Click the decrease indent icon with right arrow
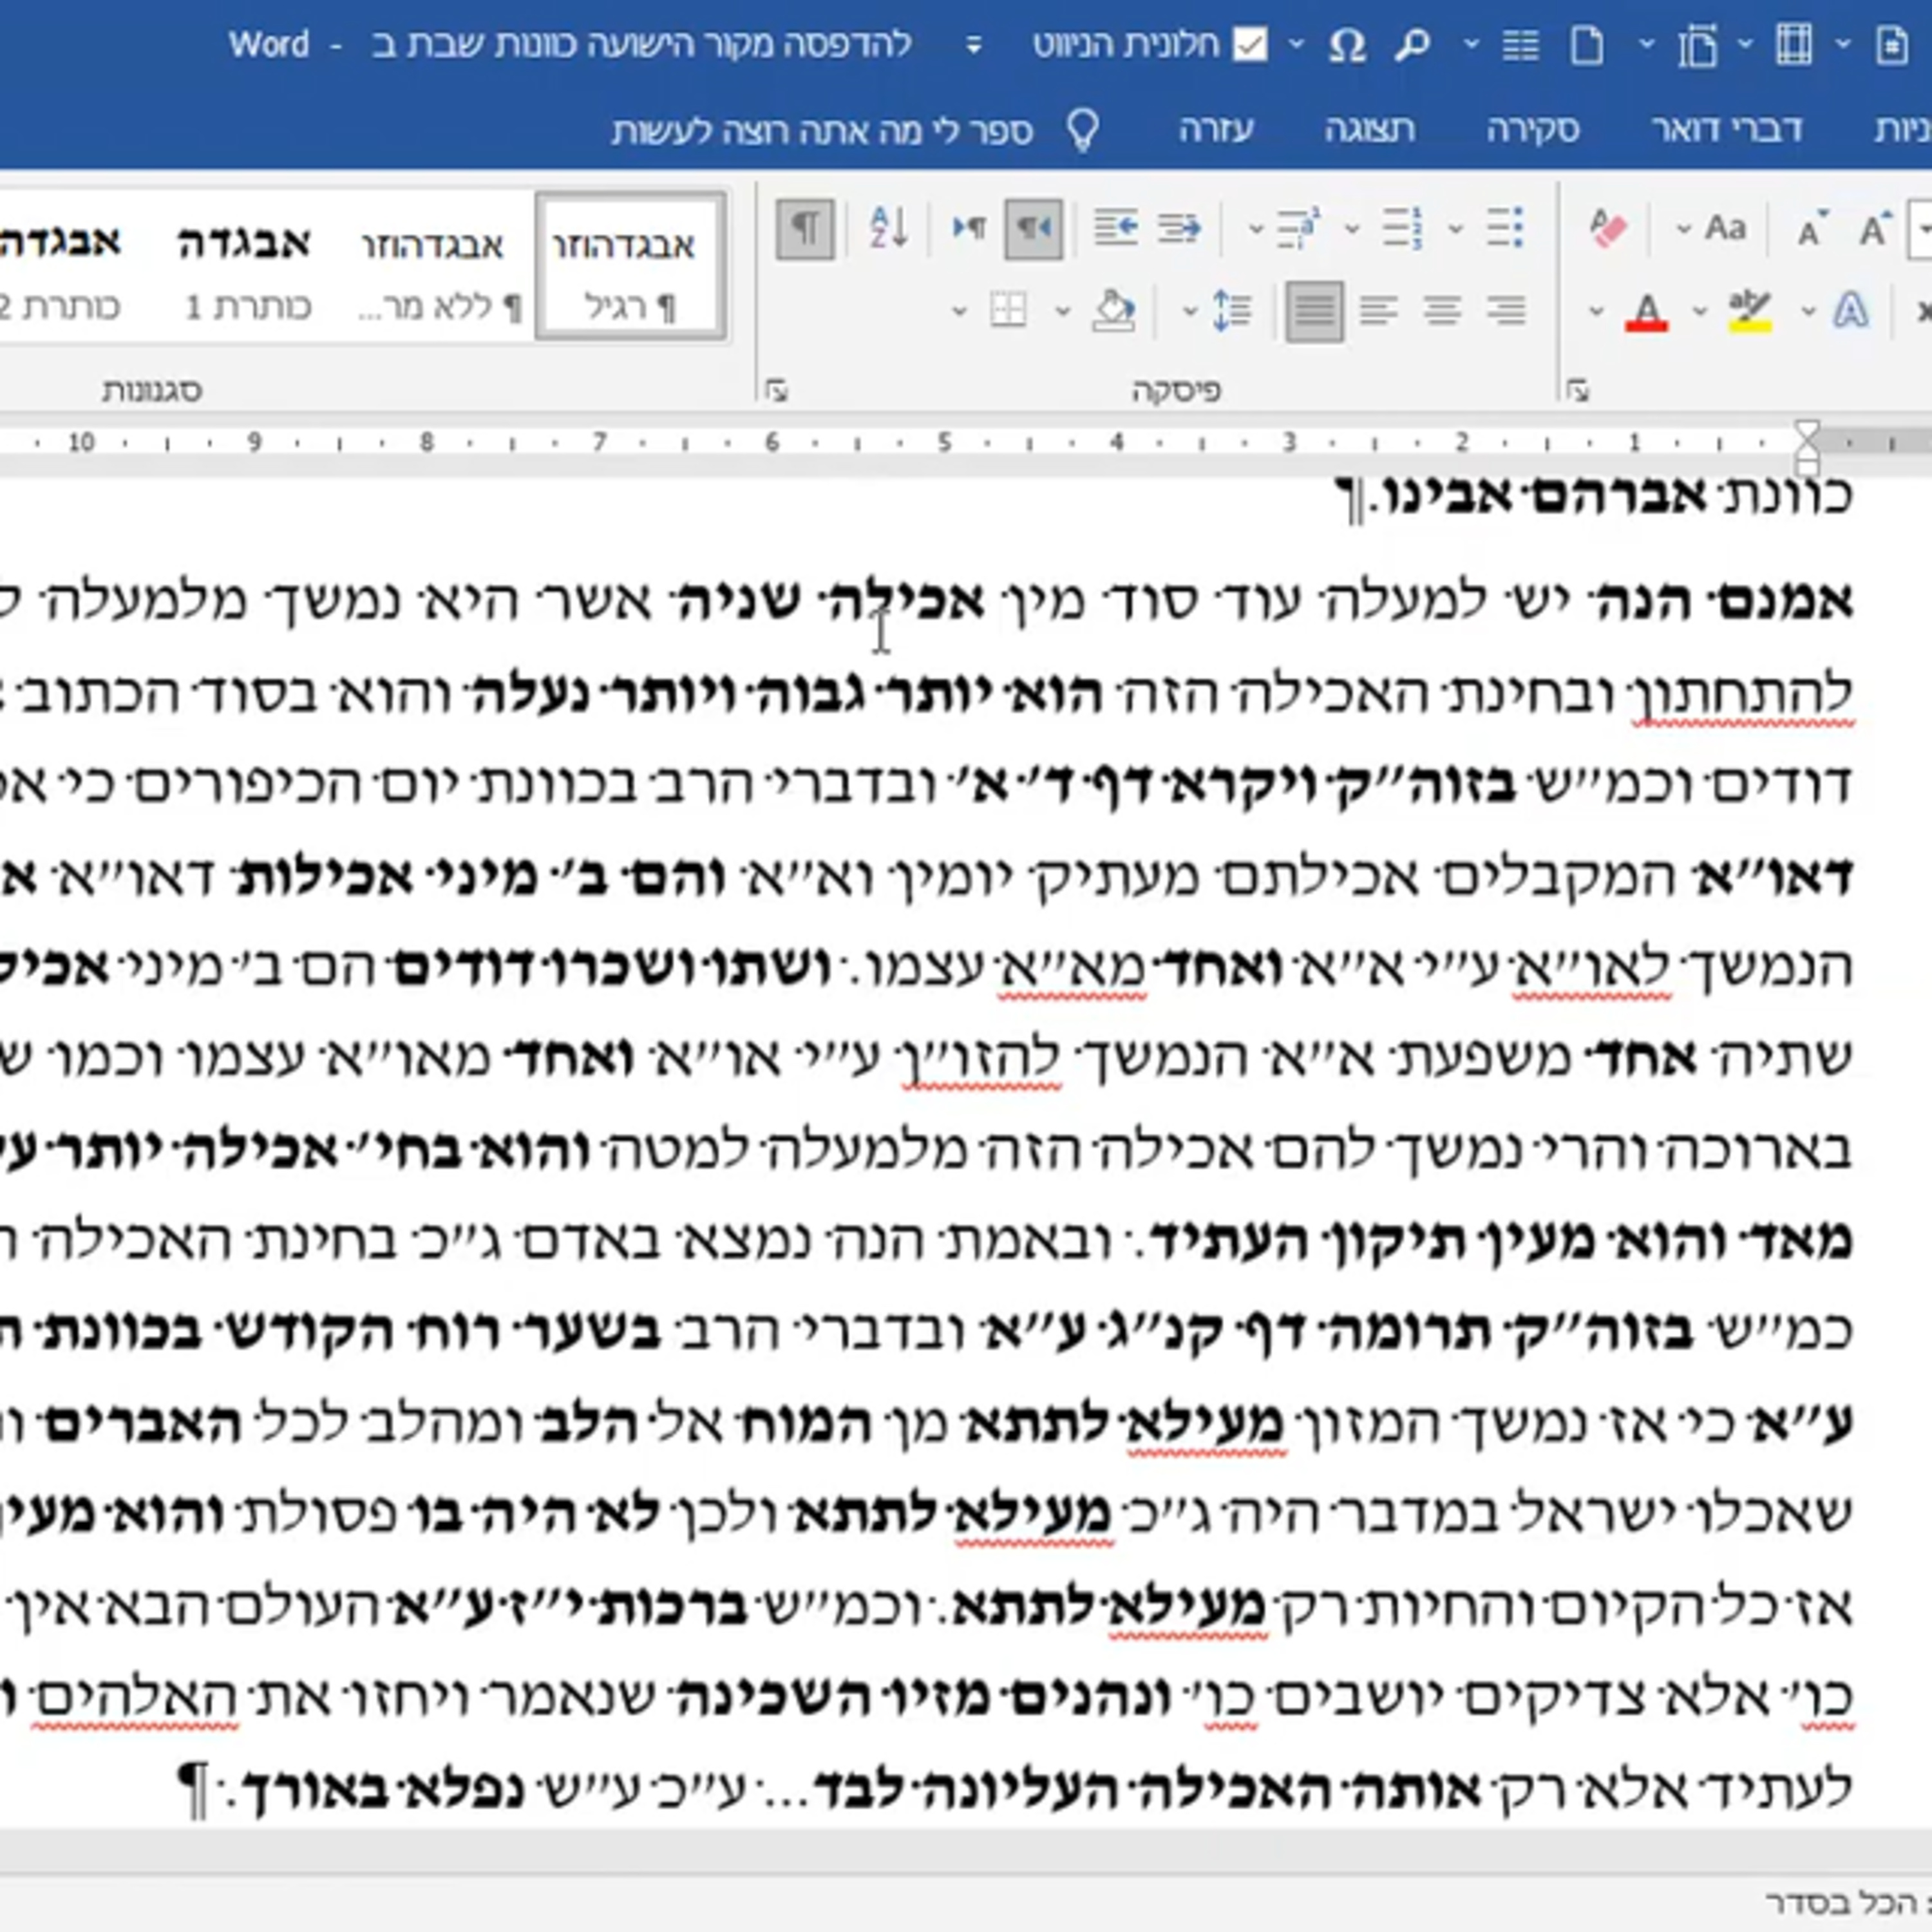 pyautogui.click(x=1179, y=229)
